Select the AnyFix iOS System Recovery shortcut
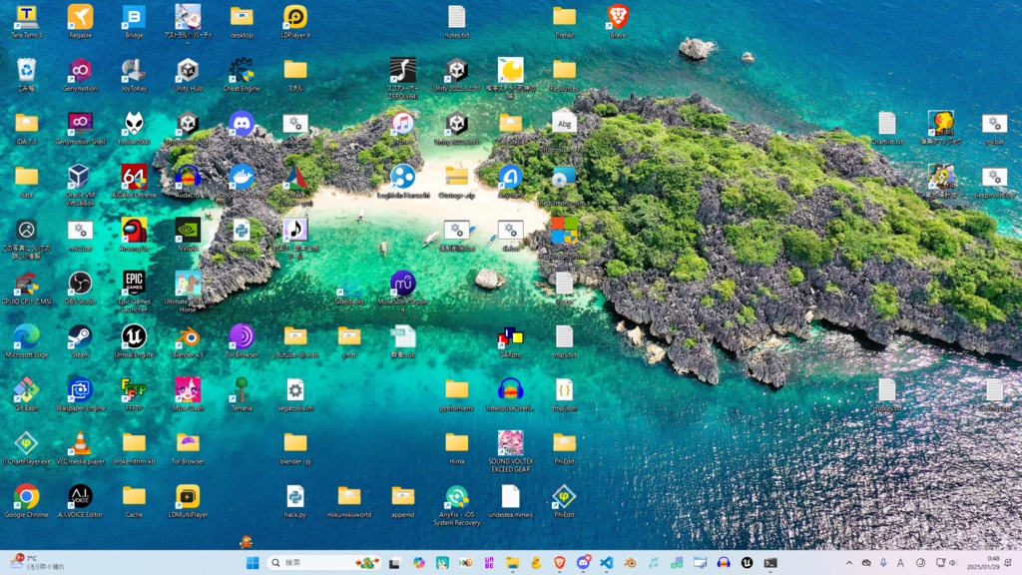1022x575 pixels. tap(457, 505)
